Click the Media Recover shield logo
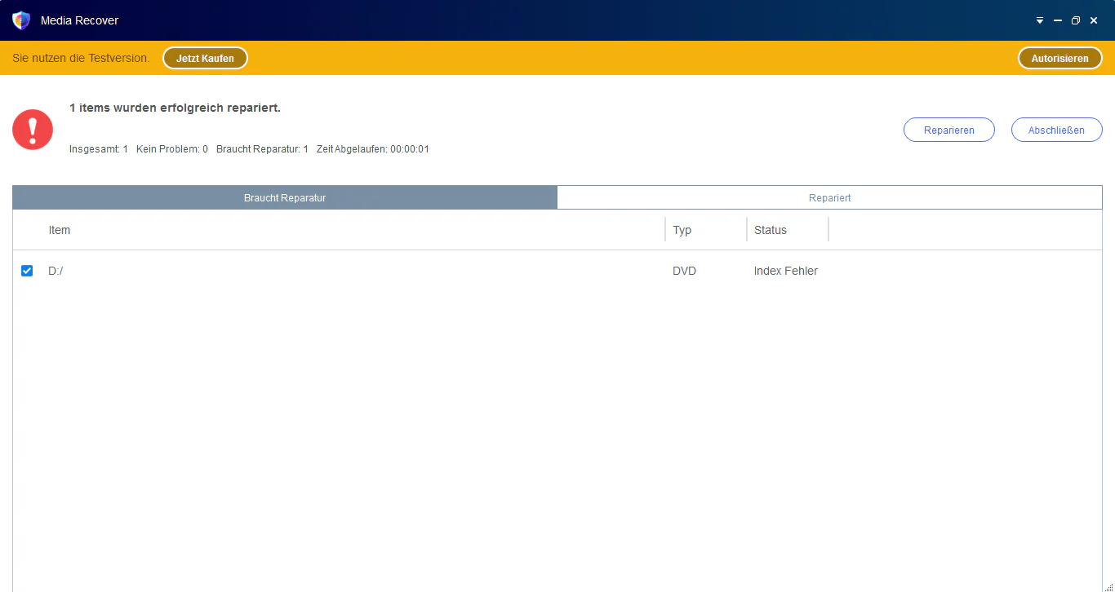This screenshot has width=1115, height=592. click(x=21, y=20)
